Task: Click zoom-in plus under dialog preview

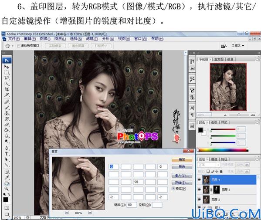Action: coord(90,213)
